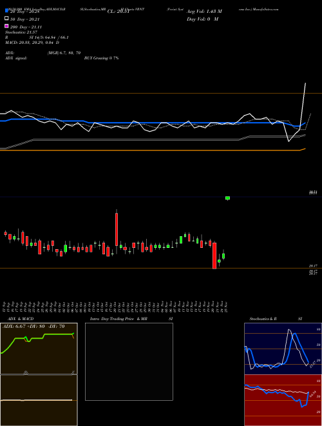Click the SI 14/3: 64.84 / 66.1 readout
Viewport: 322px width, 426px height.
tap(48, 37)
